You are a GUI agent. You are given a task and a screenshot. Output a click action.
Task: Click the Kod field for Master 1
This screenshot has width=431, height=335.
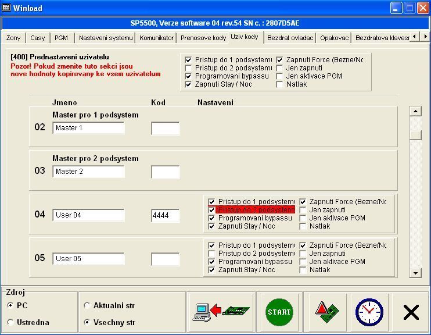[166, 129]
